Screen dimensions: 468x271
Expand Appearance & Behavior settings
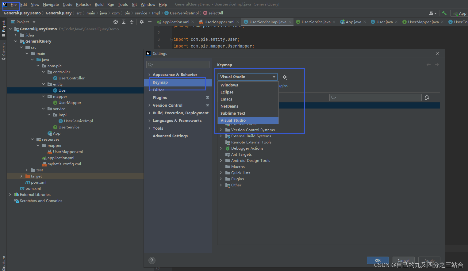coord(149,74)
